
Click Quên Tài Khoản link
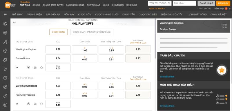pyautogui.click(x=157, y=9)
